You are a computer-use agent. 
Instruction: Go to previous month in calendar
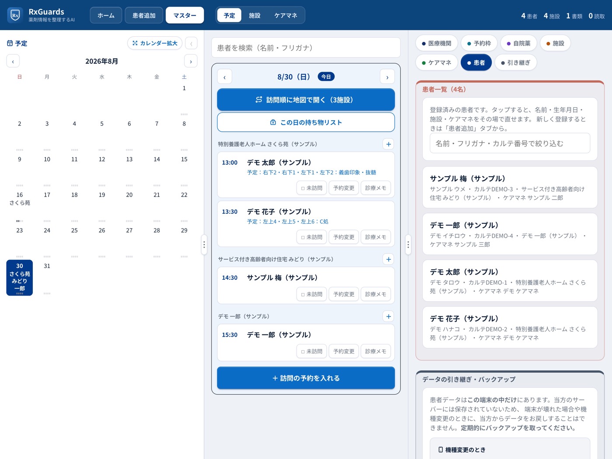click(13, 61)
